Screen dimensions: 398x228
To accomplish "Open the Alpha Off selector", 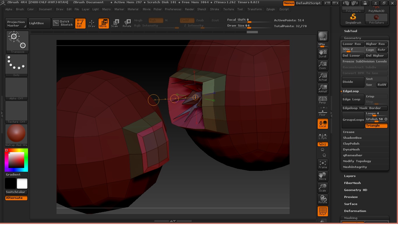I will pos(16,89).
